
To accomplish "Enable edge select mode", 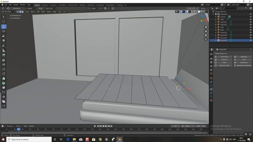I will click(20, 12).
